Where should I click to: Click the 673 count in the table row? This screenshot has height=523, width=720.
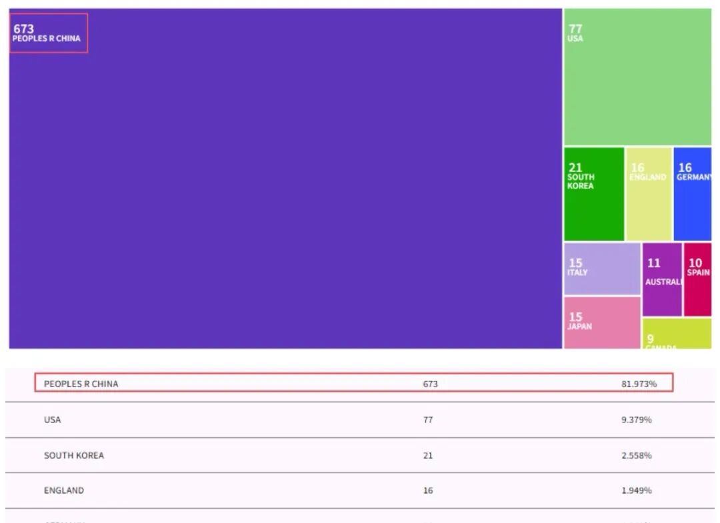[x=430, y=384]
